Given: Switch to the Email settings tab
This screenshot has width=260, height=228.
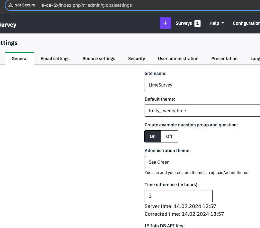Looking at the screenshot, I should [x=55, y=59].
